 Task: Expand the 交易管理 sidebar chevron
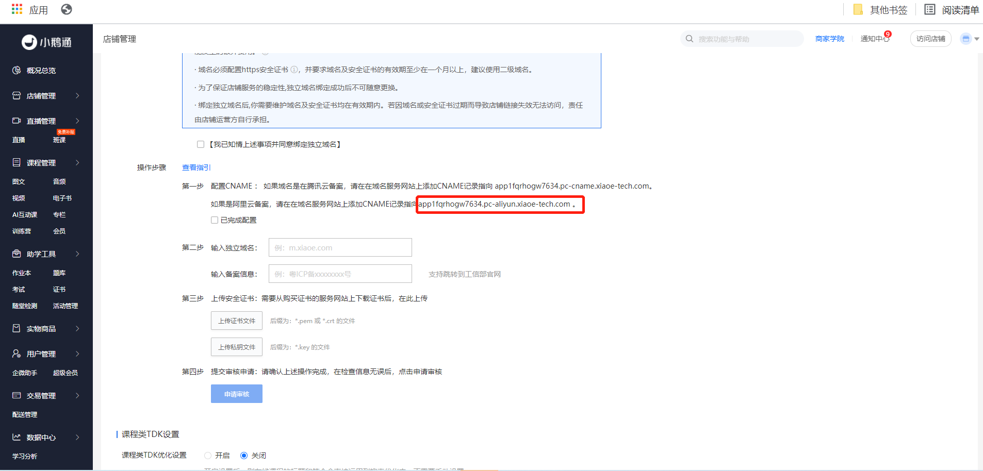[x=77, y=395]
